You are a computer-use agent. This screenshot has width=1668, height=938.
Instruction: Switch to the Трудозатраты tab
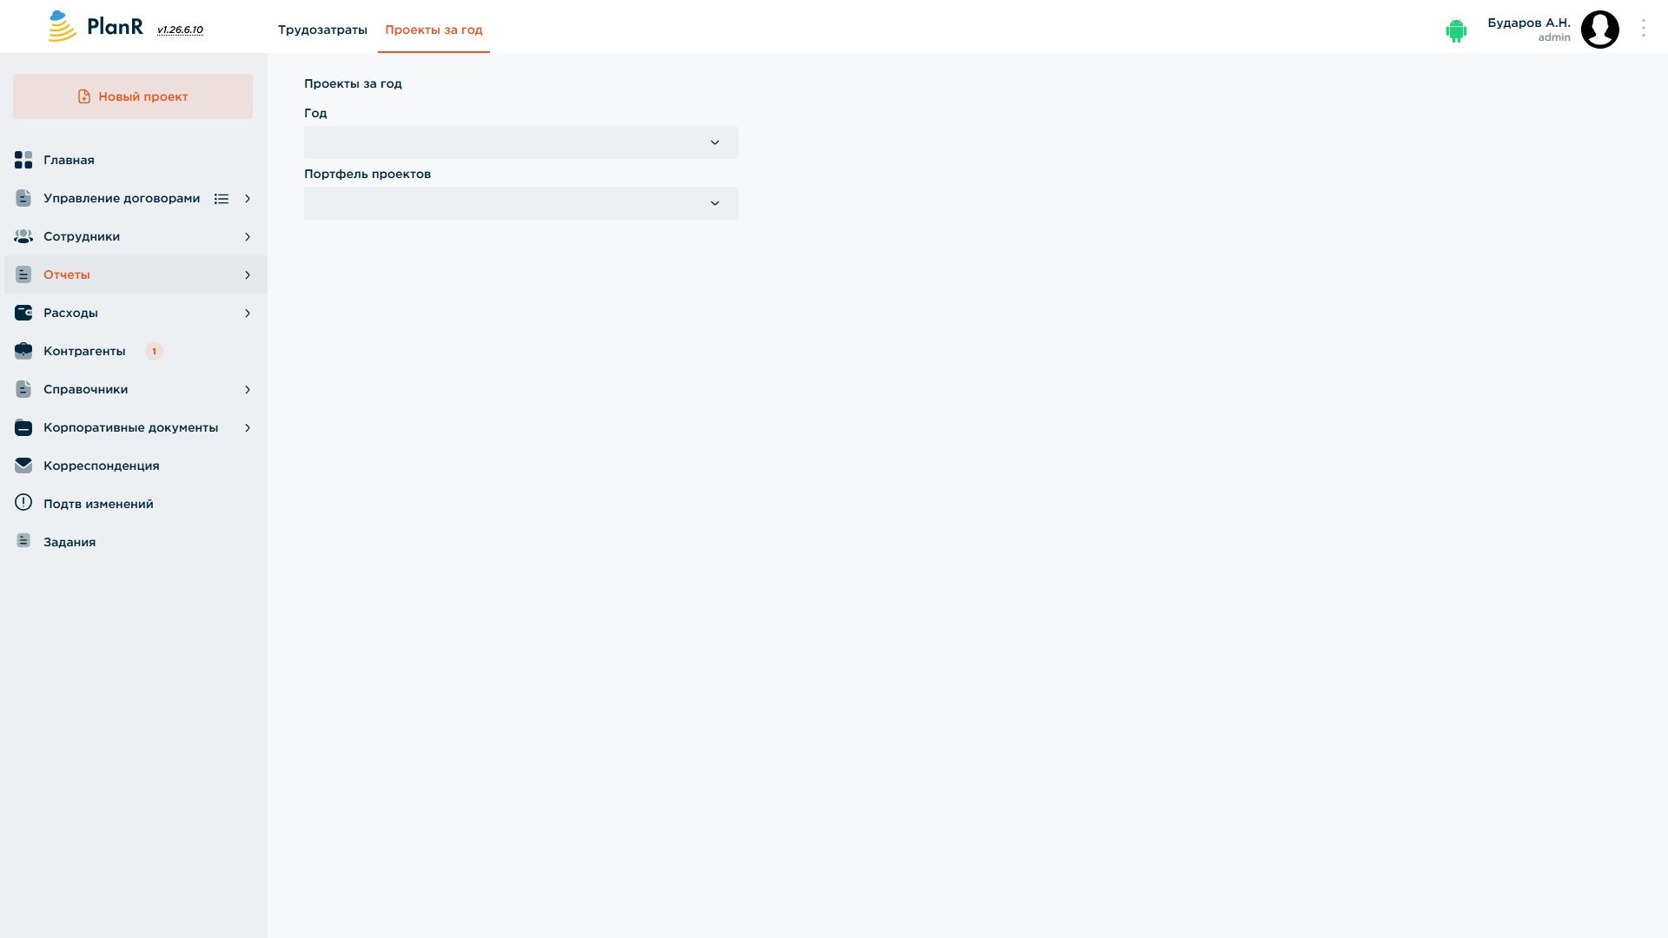click(322, 30)
